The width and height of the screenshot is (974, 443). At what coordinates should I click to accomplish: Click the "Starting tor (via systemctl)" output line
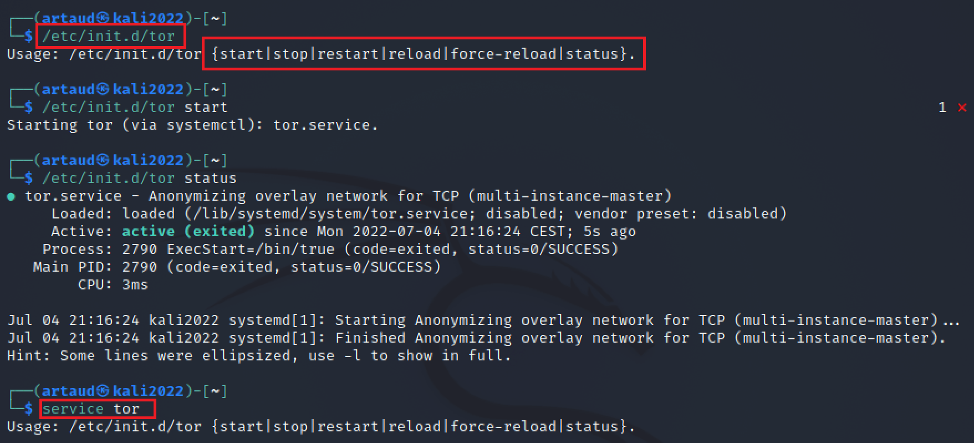pyautogui.click(x=192, y=125)
